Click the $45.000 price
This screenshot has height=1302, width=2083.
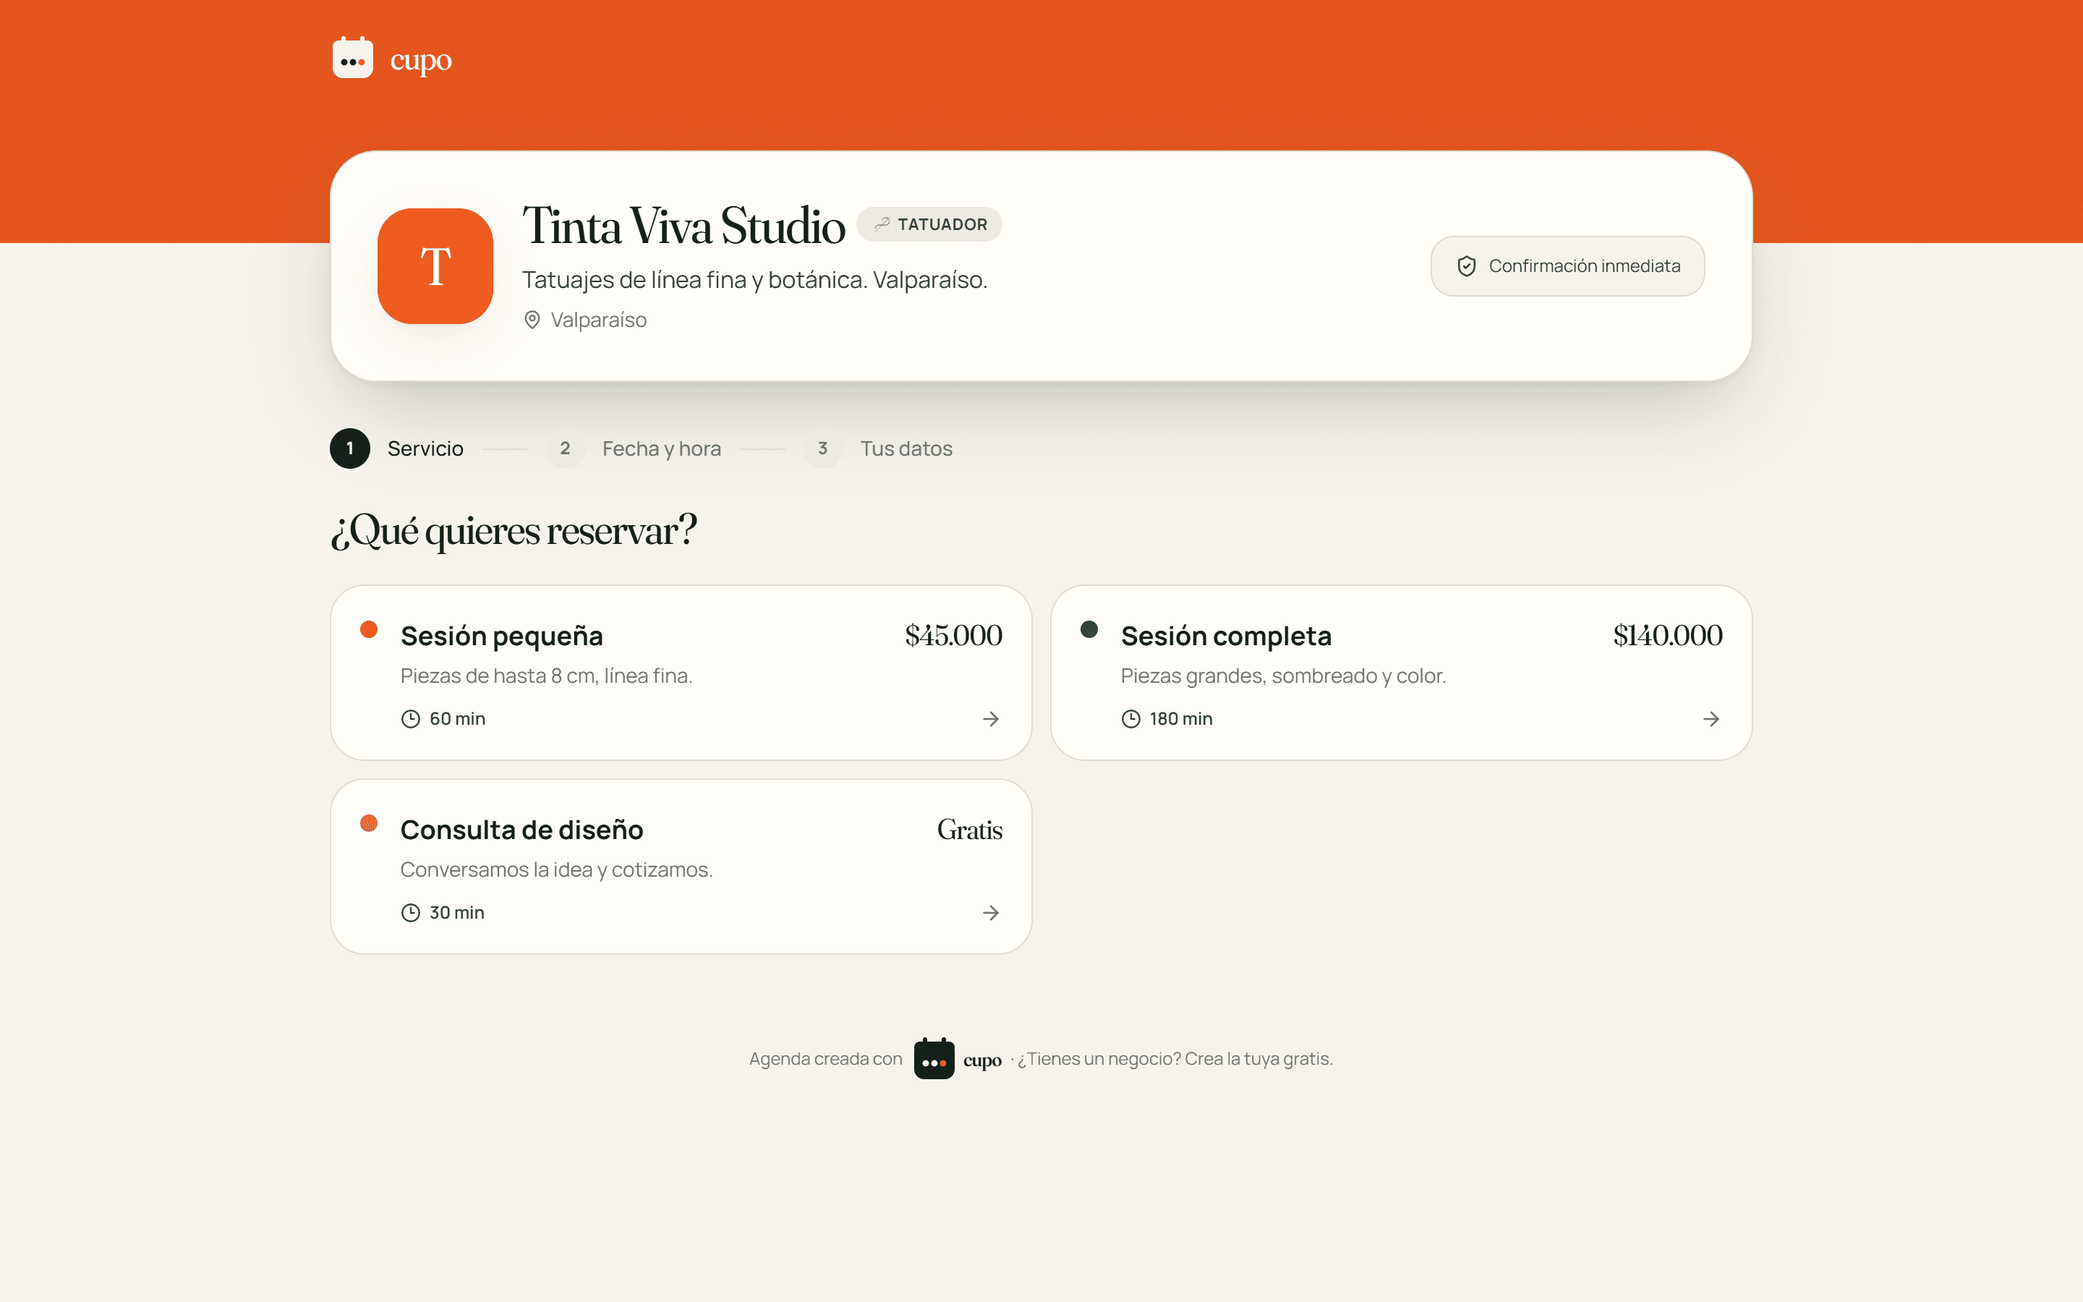[954, 636]
